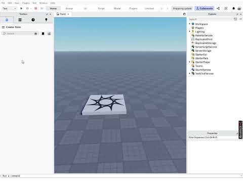Open the View menu
Image resolution: width=243 pixels, height=182 pixels.
tap(17, 3)
